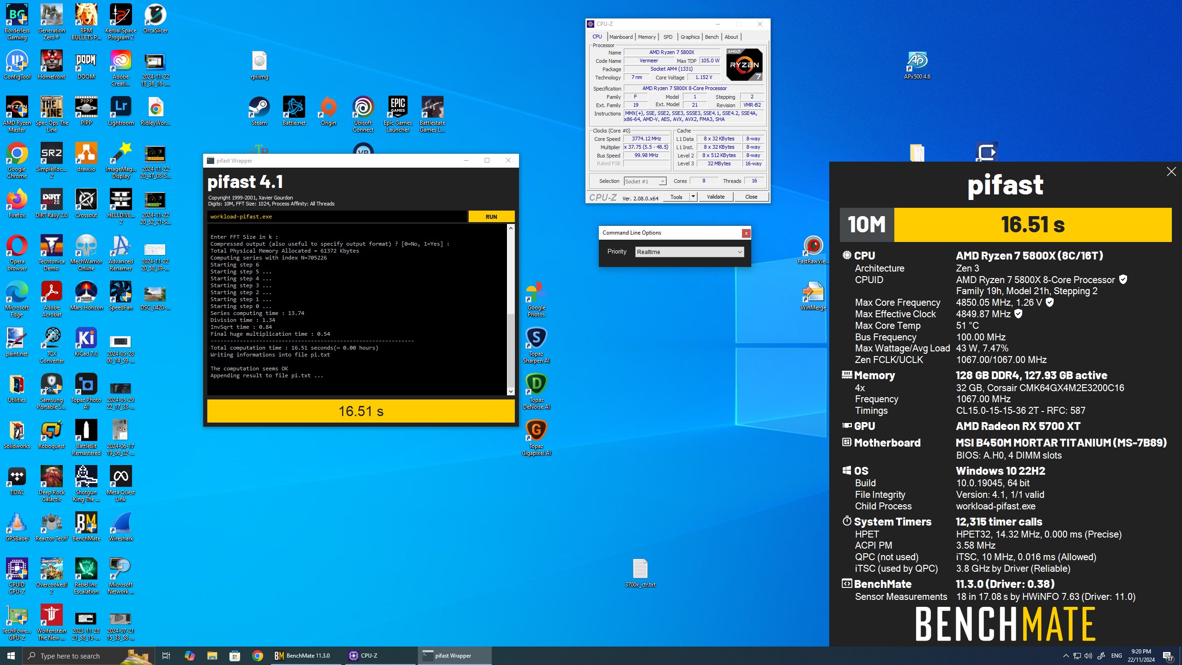The height and width of the screenshot is (665, 1182).
Task: Show hidden system tray icons chevron
Action: coord(1066,656)
